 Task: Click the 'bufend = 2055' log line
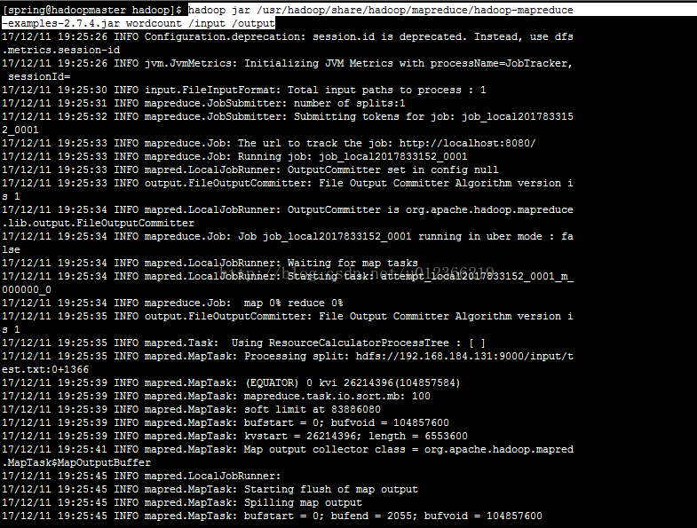(272, 516)
